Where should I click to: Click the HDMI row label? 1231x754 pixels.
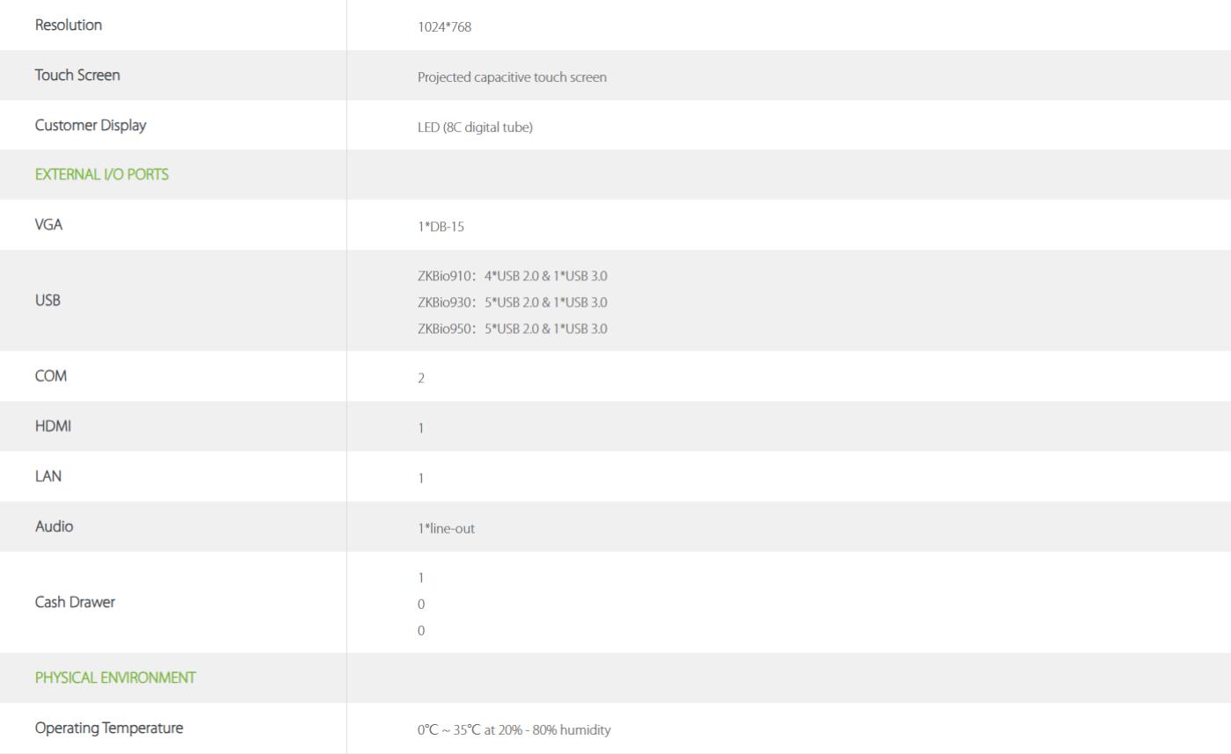53,426
